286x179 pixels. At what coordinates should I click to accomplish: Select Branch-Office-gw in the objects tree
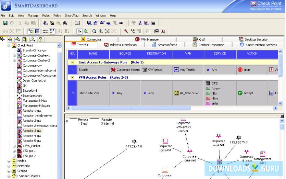pos(34,50)
